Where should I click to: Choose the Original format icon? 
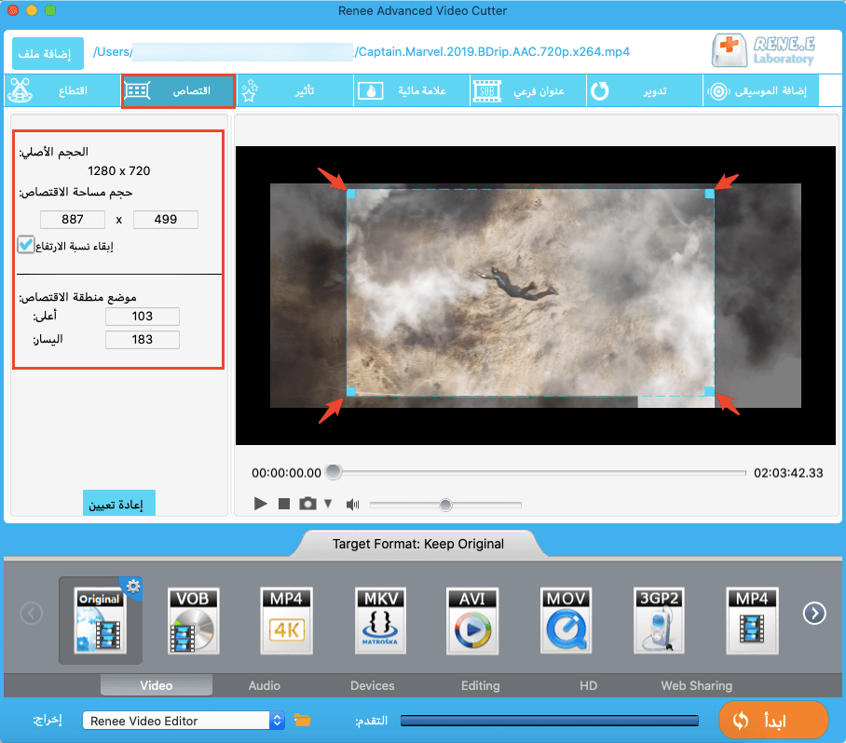(x=101, y=621)
